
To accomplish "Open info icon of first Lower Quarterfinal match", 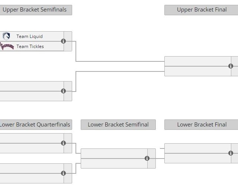I will 63,143.
